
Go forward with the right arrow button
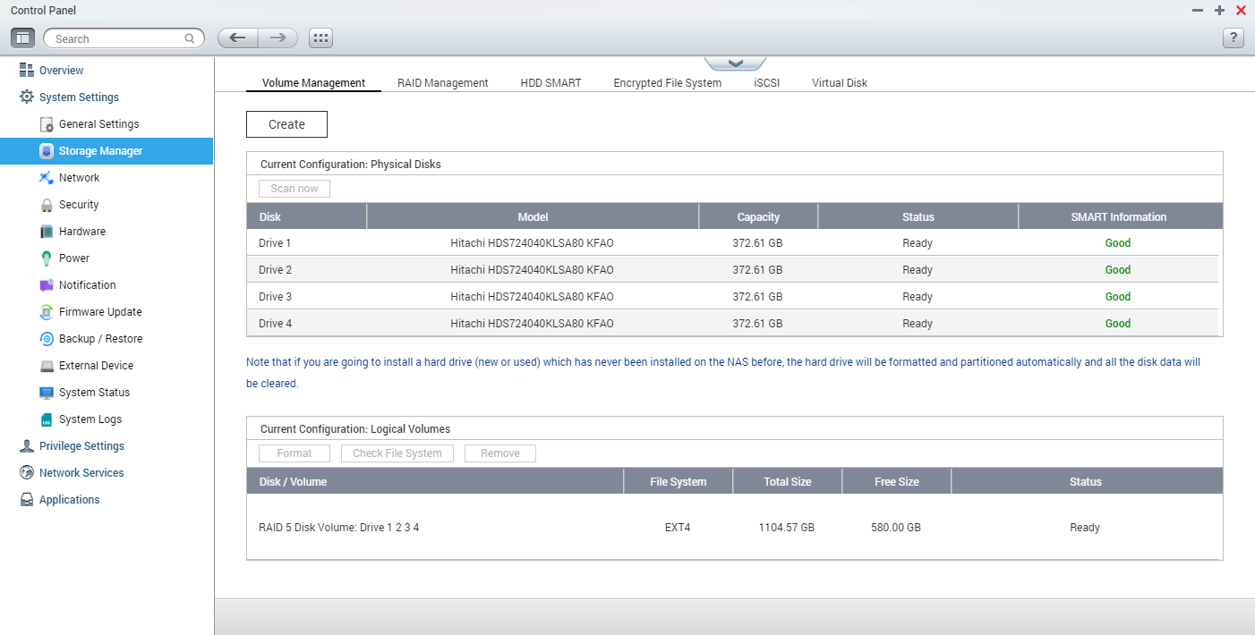tap(278, 38)
